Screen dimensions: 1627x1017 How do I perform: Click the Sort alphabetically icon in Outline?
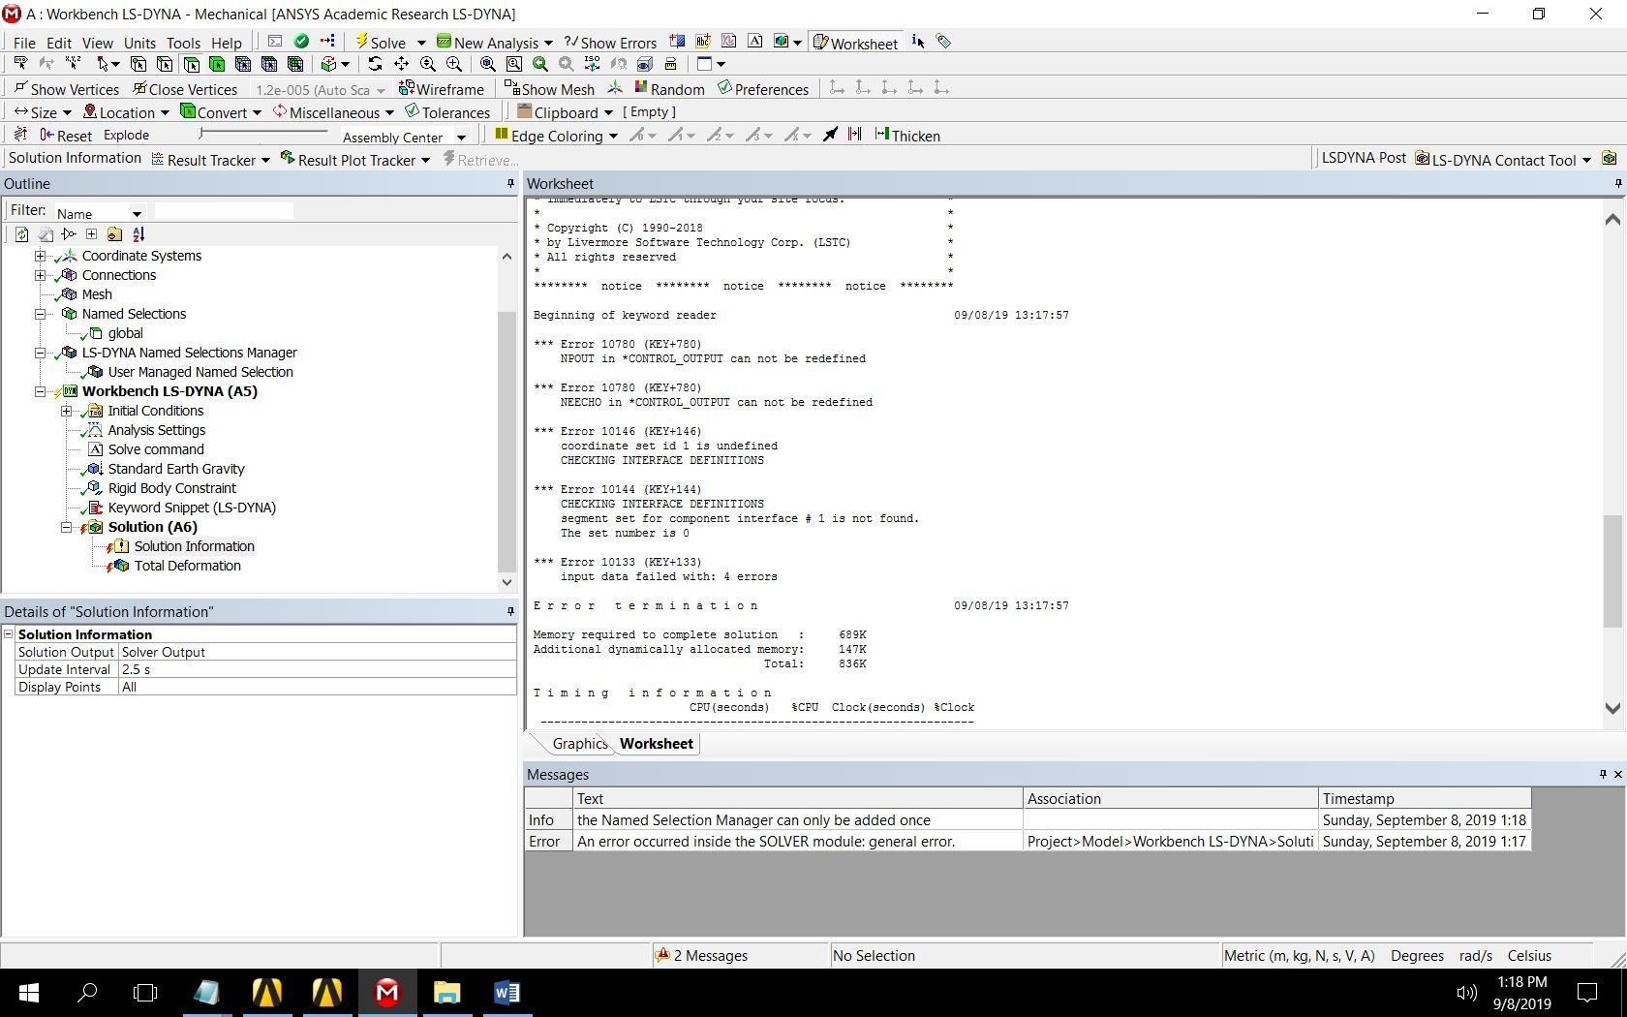(138, 234)
